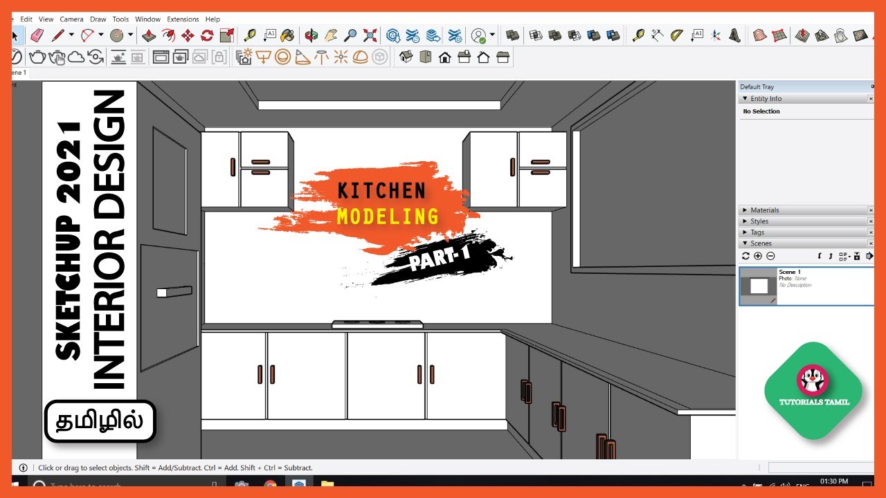Close the Materials panel
The image size is (886, 498).
(871, 210)
